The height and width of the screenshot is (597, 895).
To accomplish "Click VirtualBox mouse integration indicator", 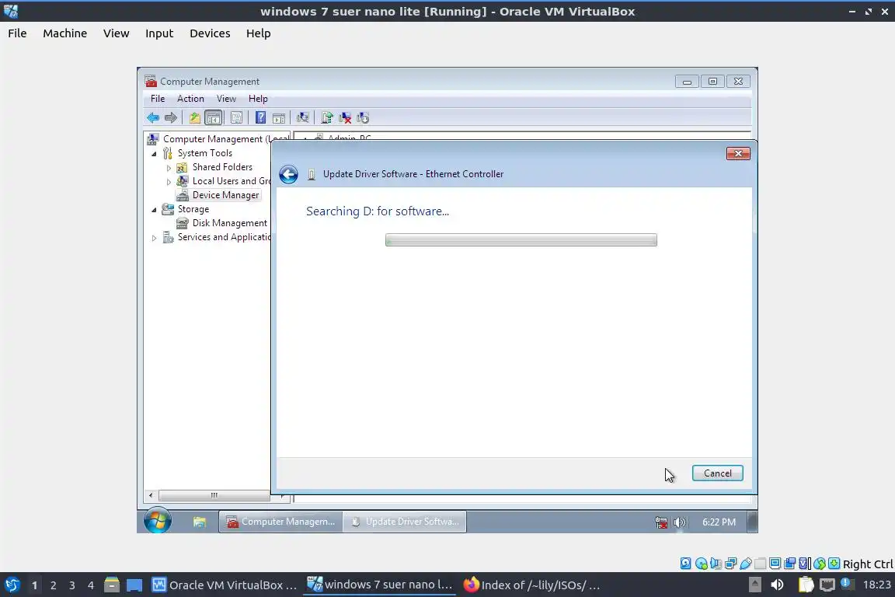I will click(820, 564).
